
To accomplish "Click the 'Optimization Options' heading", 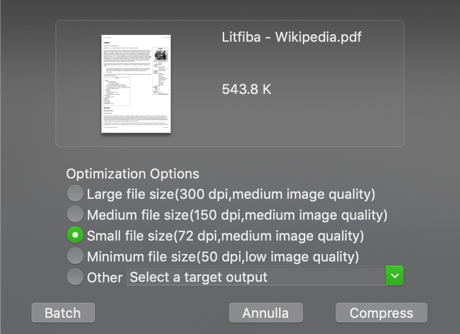I will [133, 174].
